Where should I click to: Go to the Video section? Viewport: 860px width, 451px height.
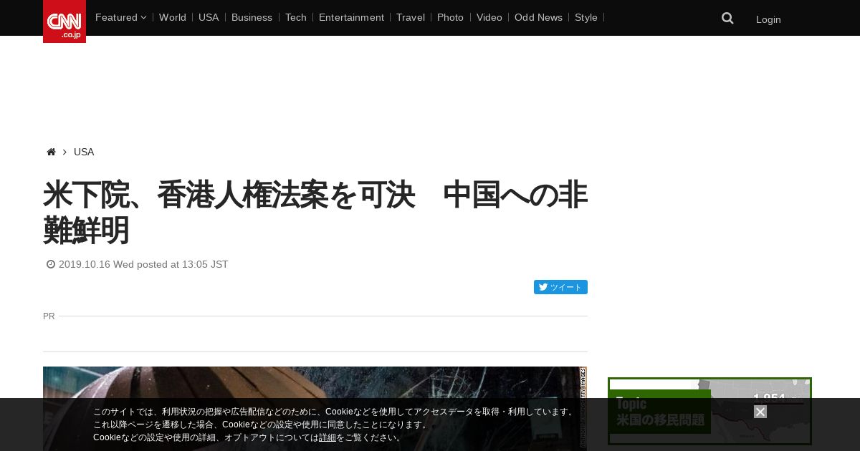[x=489, y=17]
